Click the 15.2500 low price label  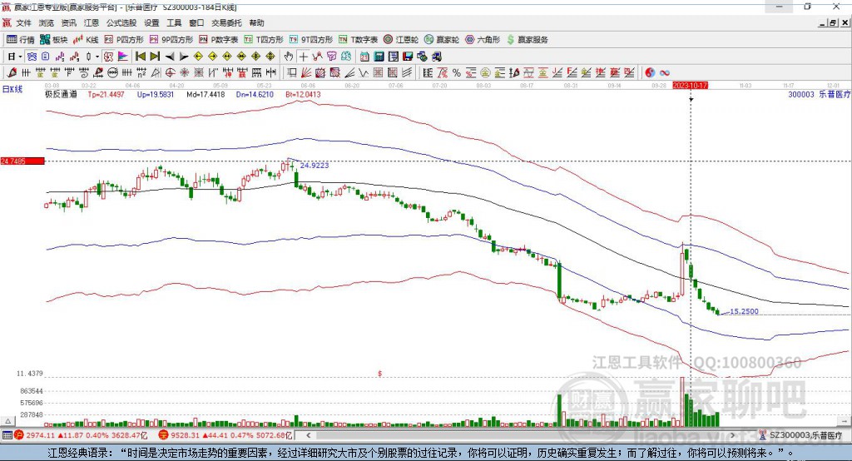point(744,311)
